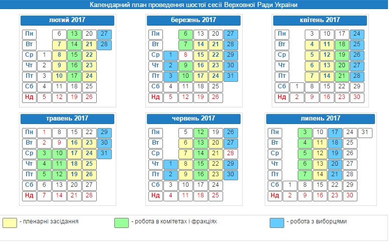Click the blue work with voters legend swatch

tap(277, 223)
